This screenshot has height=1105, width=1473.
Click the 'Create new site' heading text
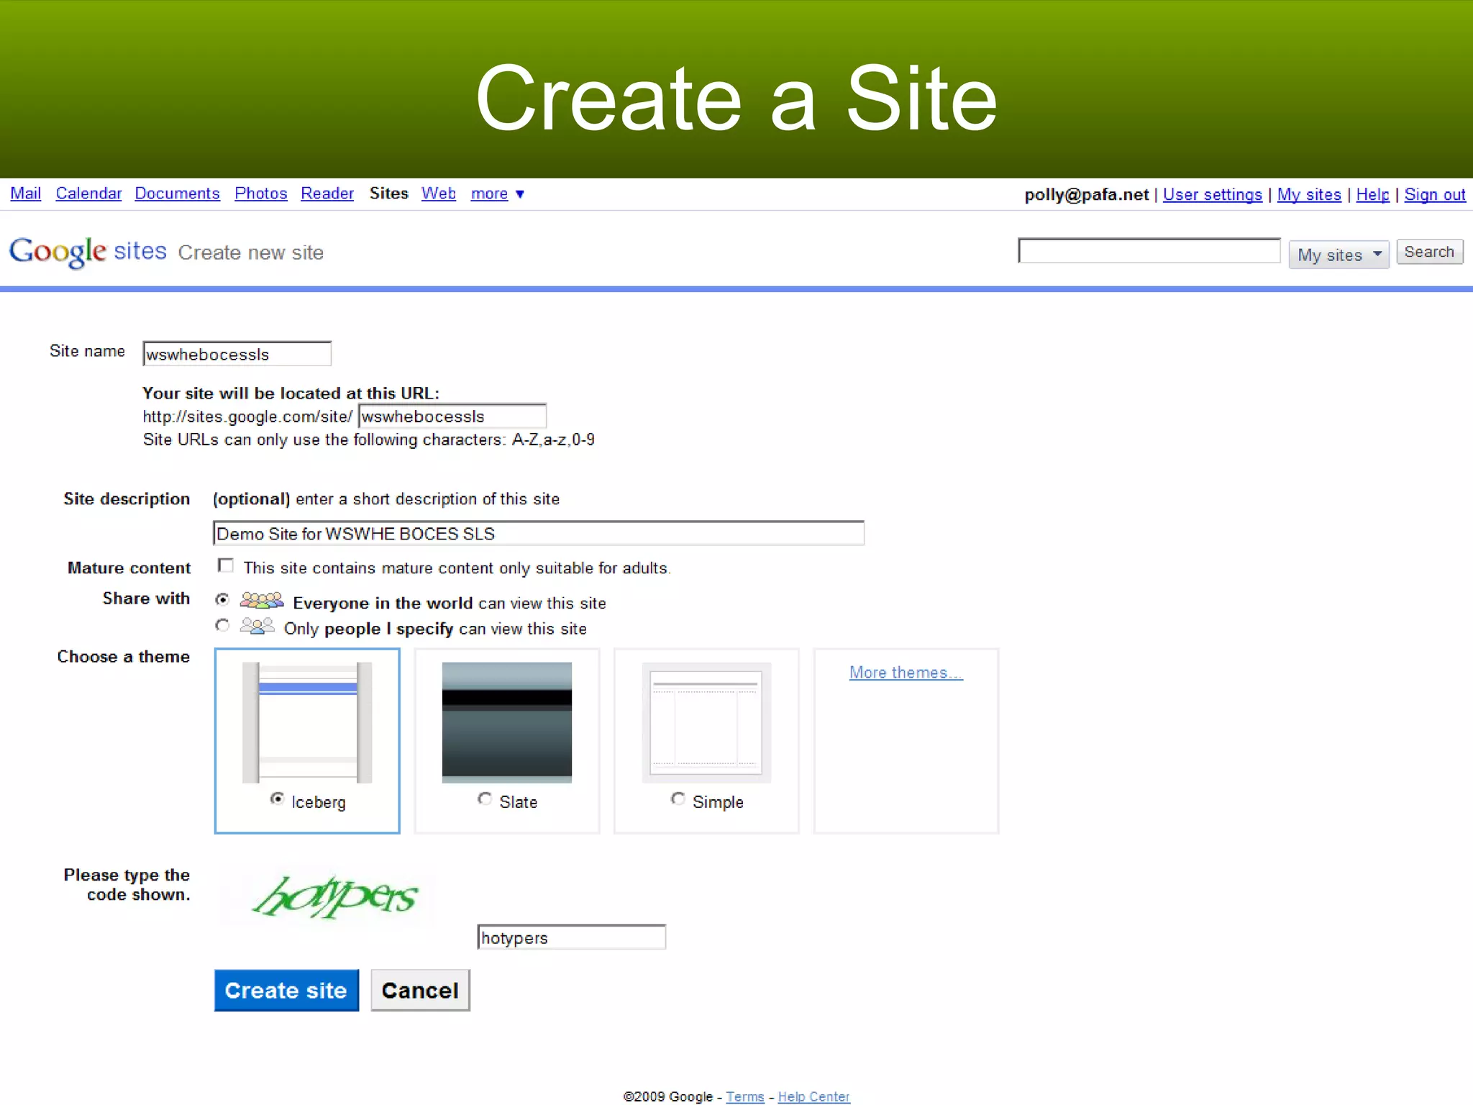(x=251, y=253)
